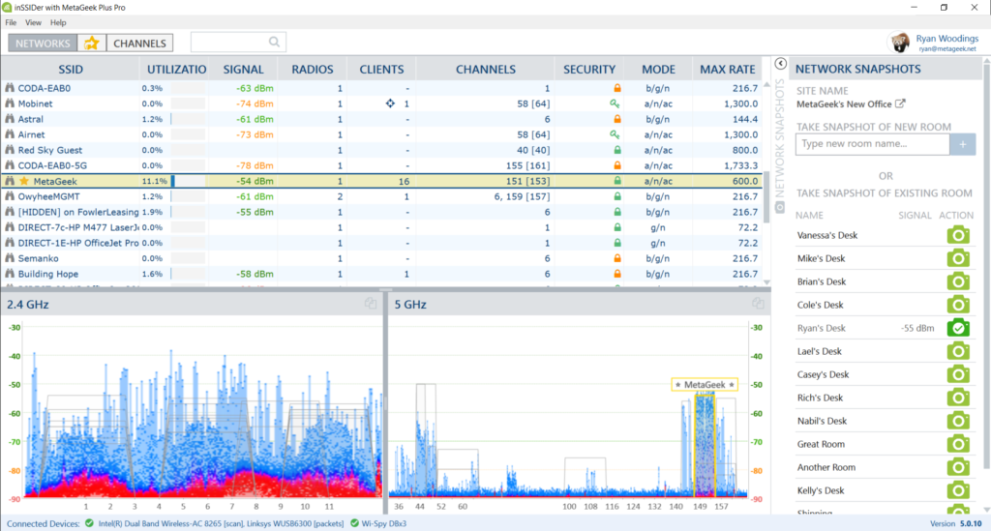The height and width of the screenshot is (531, 991).
Task: Open the Help menu
Action: click(58, 23)
